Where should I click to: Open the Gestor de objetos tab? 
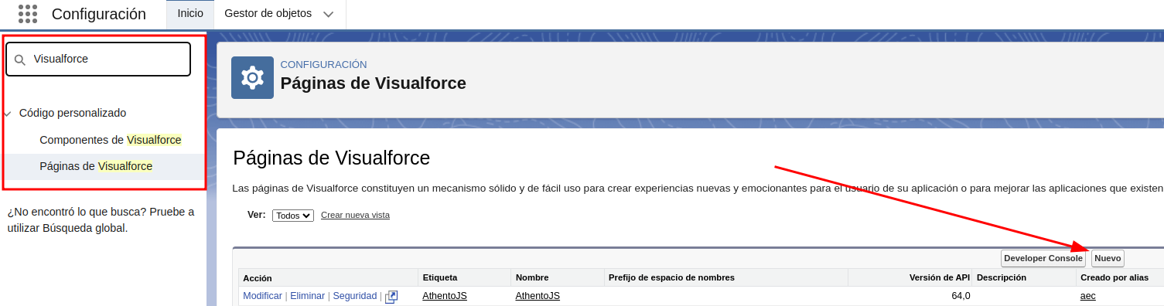click(x=268, y=13)
